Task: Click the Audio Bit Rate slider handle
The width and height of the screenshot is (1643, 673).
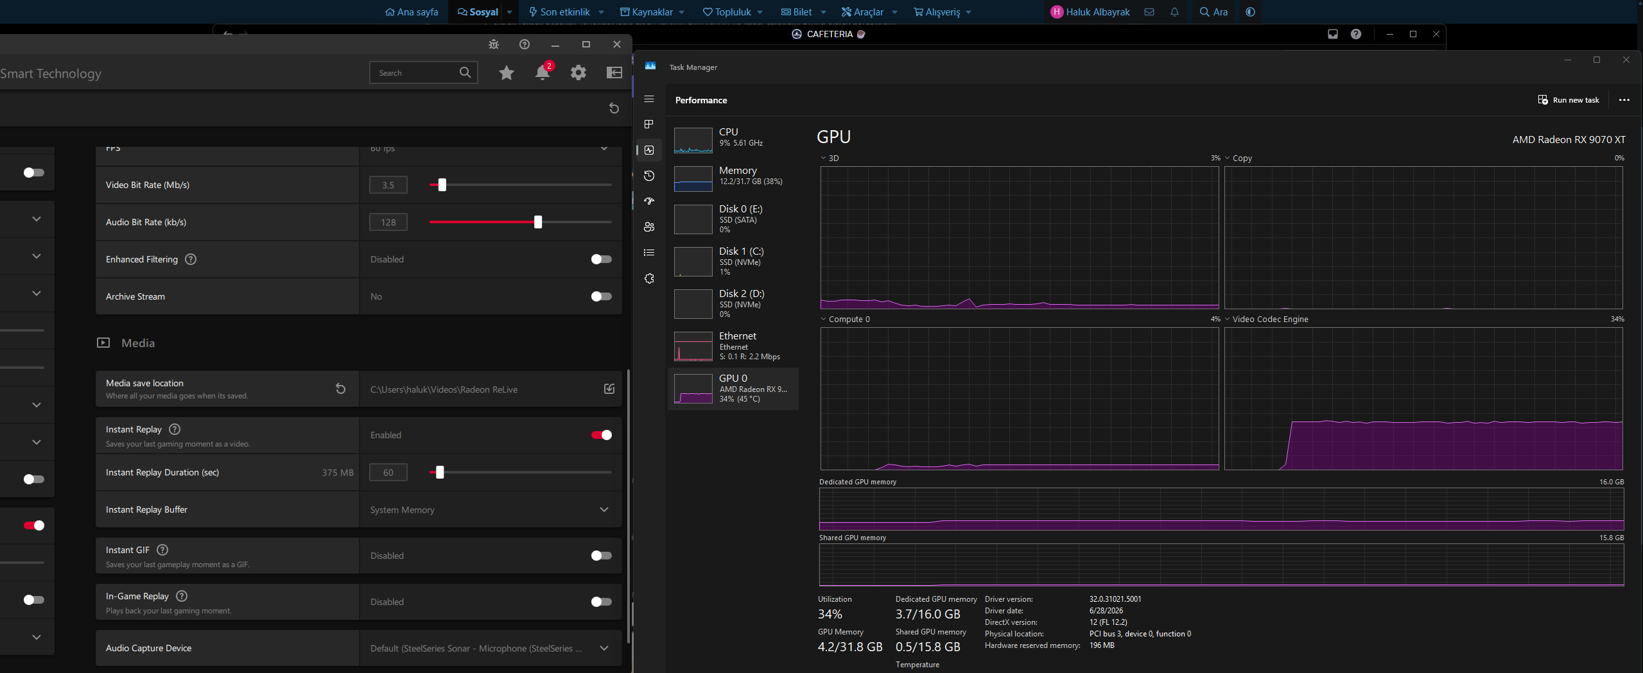Action: pos(538,222)
